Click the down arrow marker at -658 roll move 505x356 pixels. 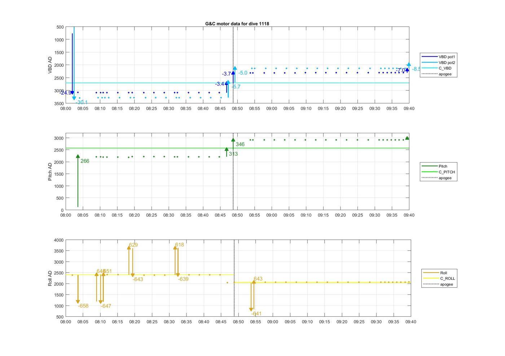coord(78,302)
